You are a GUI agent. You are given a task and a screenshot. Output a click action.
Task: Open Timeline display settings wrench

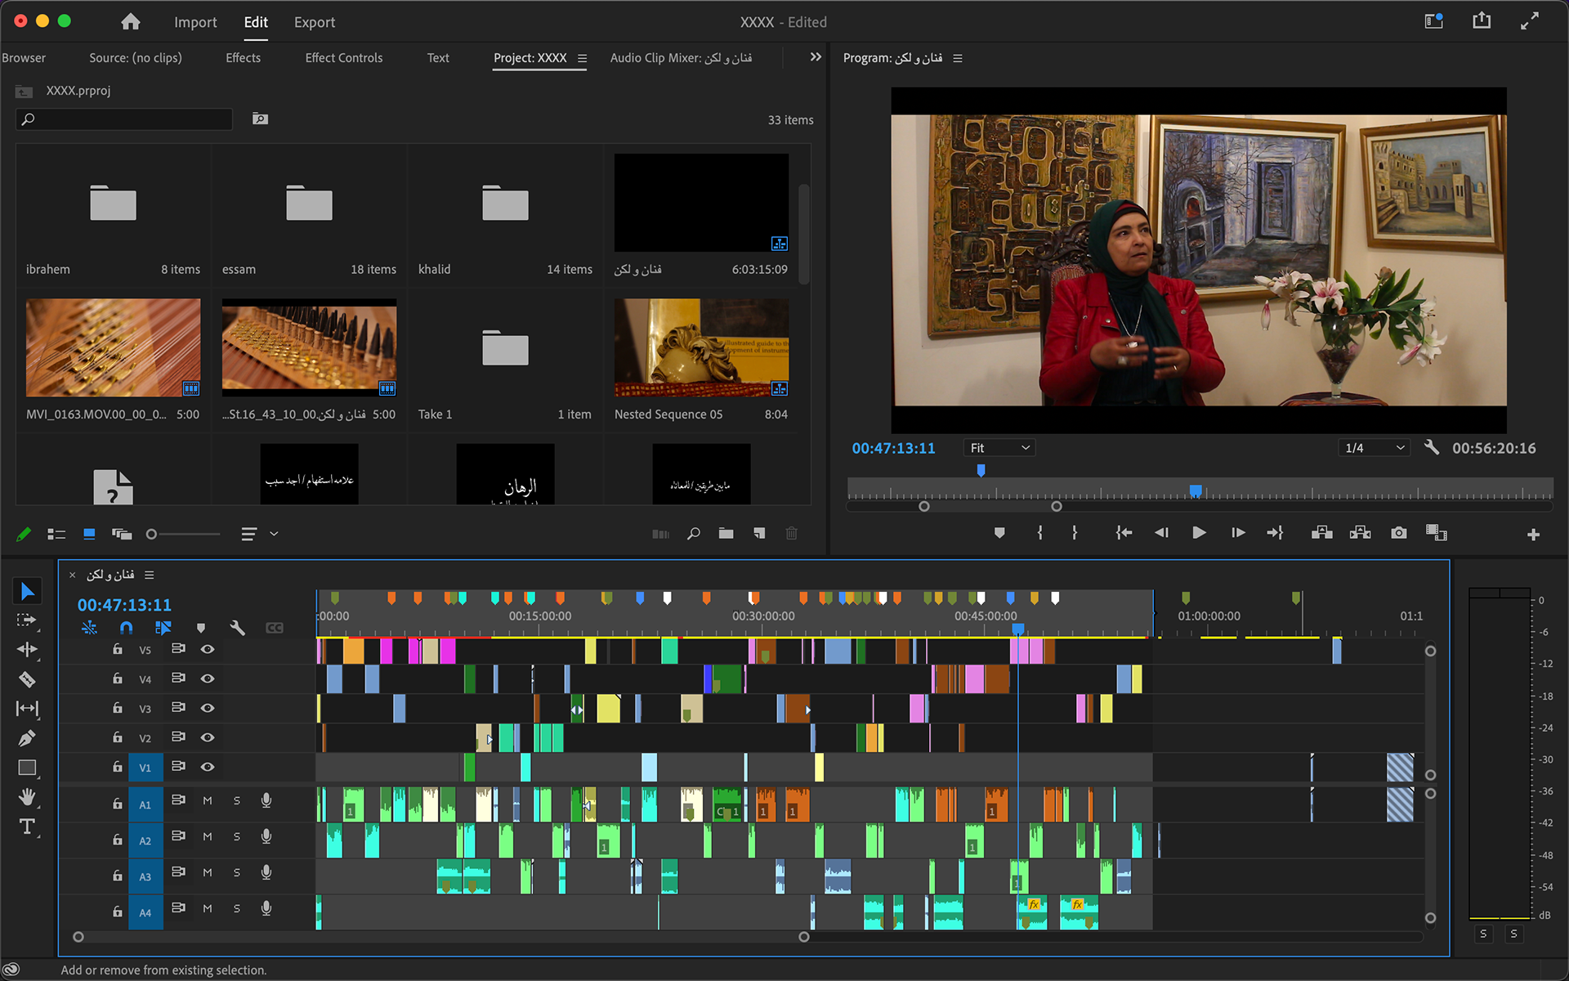point(238,628)
